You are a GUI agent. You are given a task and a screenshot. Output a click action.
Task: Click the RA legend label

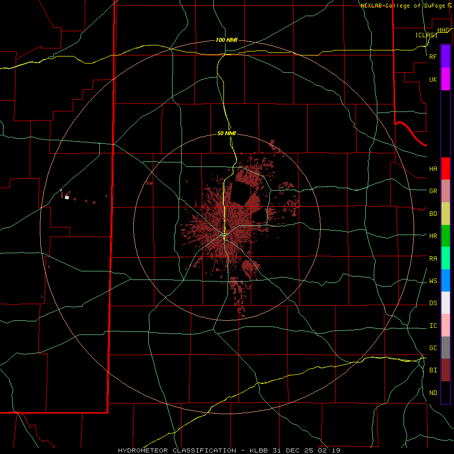433,259
